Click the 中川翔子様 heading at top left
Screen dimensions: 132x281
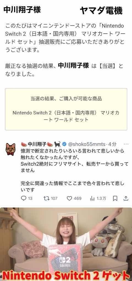[x=22, y=10]
